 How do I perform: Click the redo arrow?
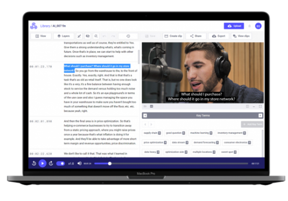(113, 36)
